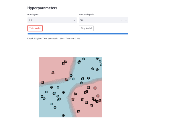The width and height of the screenshot is (185, 124).
Task: Click the Epoch 500/500 status text
Action: 54,38
